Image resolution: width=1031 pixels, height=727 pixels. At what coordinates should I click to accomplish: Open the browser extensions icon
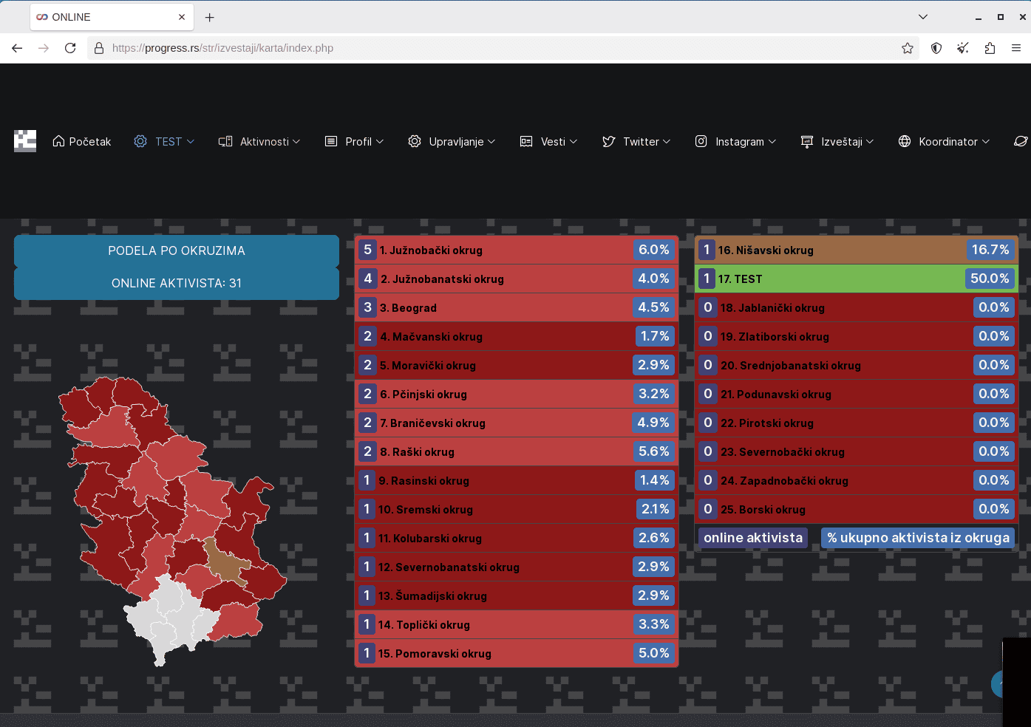[990, 48]
